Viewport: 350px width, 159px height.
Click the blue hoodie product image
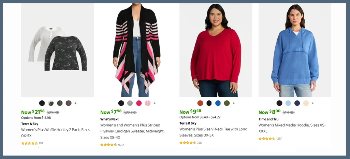pyautogui.click(x=295, y=51)
